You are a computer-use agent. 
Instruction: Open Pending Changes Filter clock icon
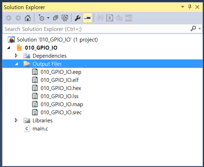point(41,18)
